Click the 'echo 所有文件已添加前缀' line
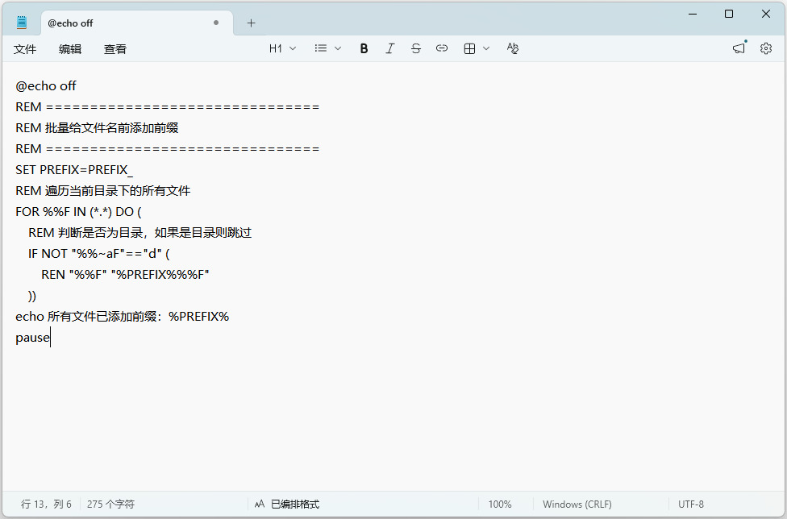The image size is (787, 519). [x=122, y=317]
